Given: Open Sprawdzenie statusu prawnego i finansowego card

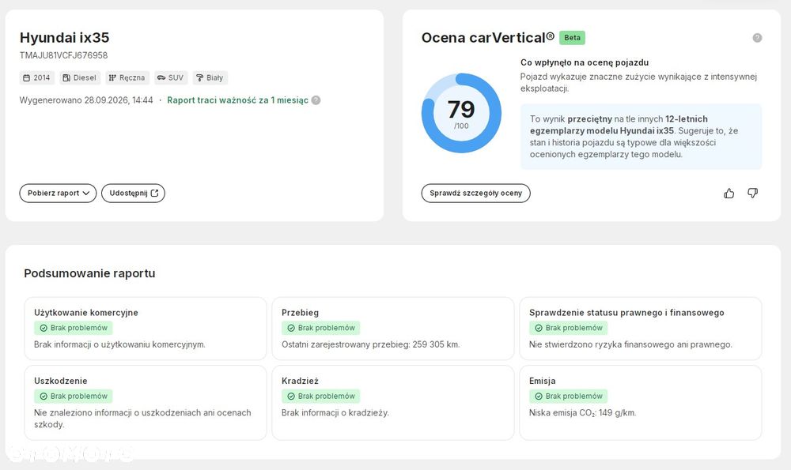Looking at the screenshot, I should click(x=641, y=329).
